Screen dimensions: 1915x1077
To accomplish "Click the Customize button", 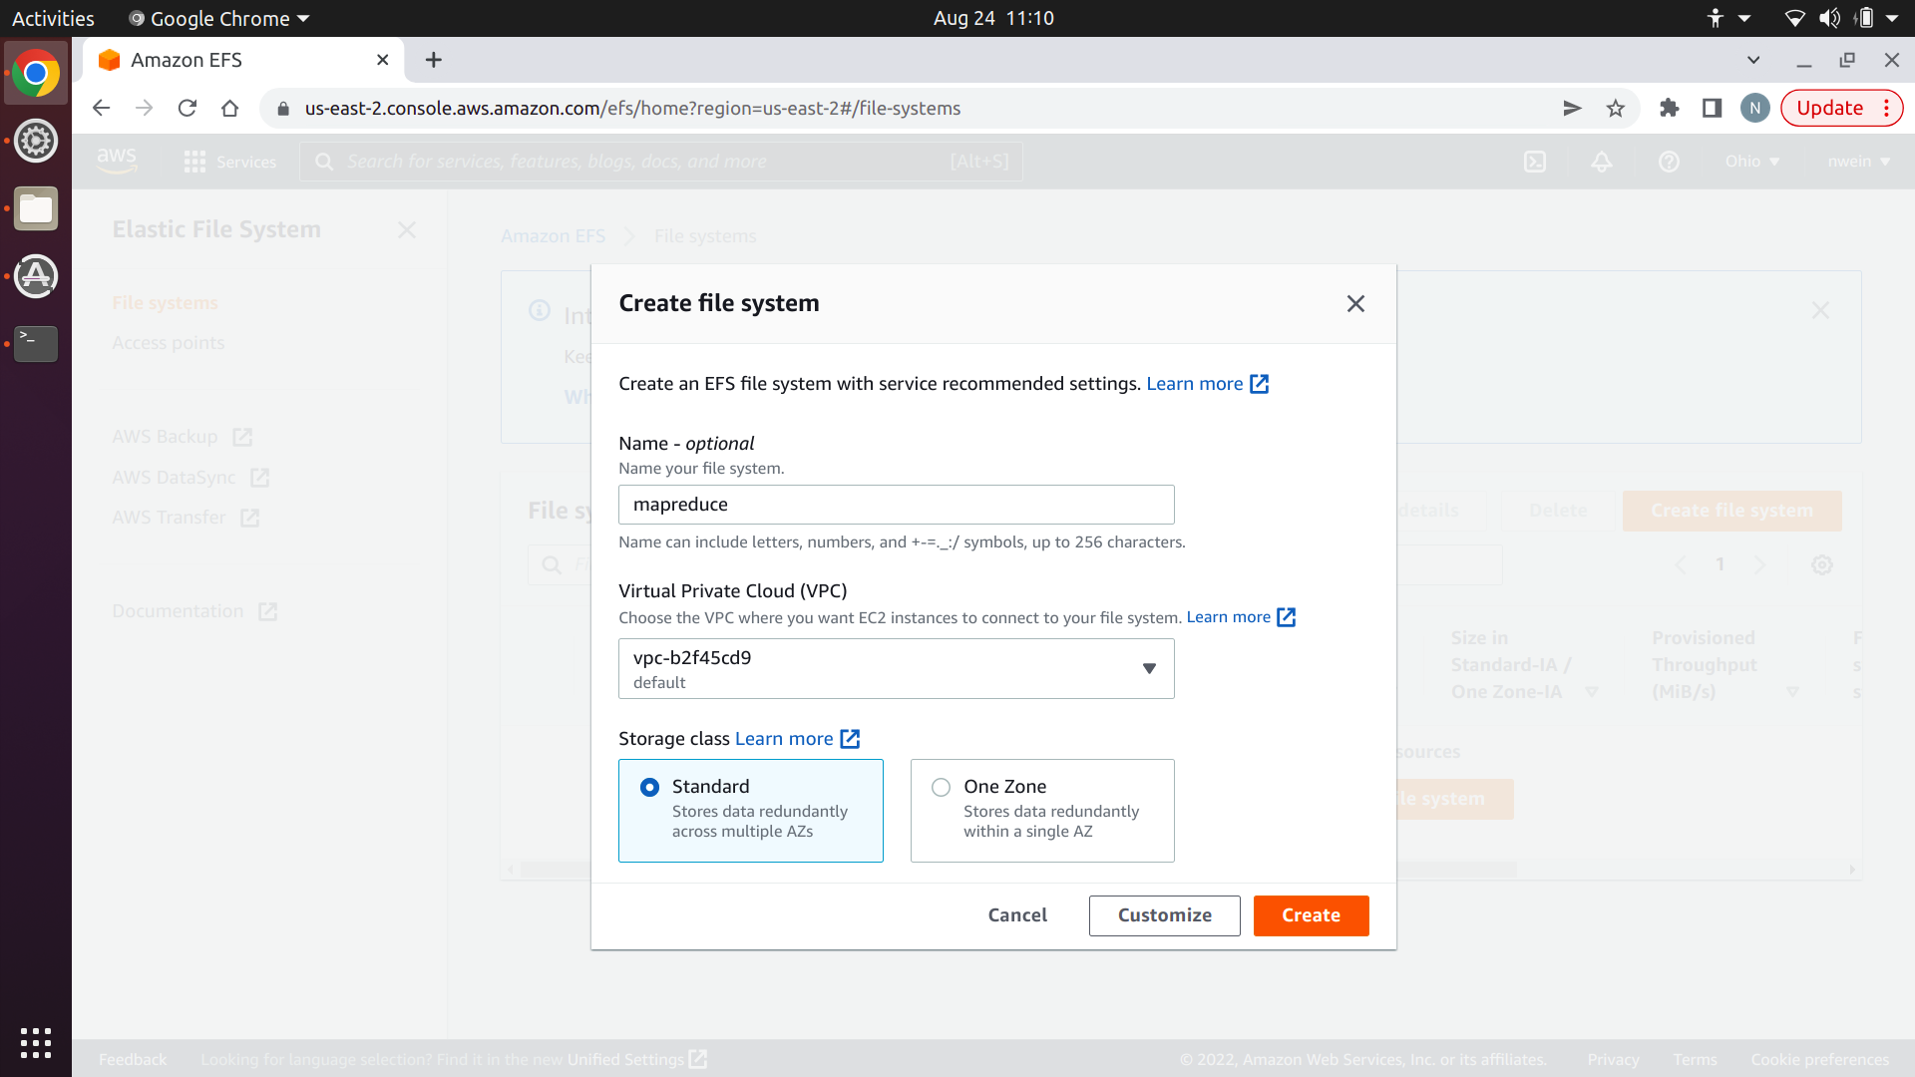I will click(1164, 915).
